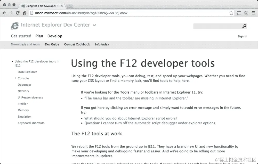This screenshot has height=164, width=258.
Task: Open the Keyboard shortcuts sidebar link
Action: point(31,123)
